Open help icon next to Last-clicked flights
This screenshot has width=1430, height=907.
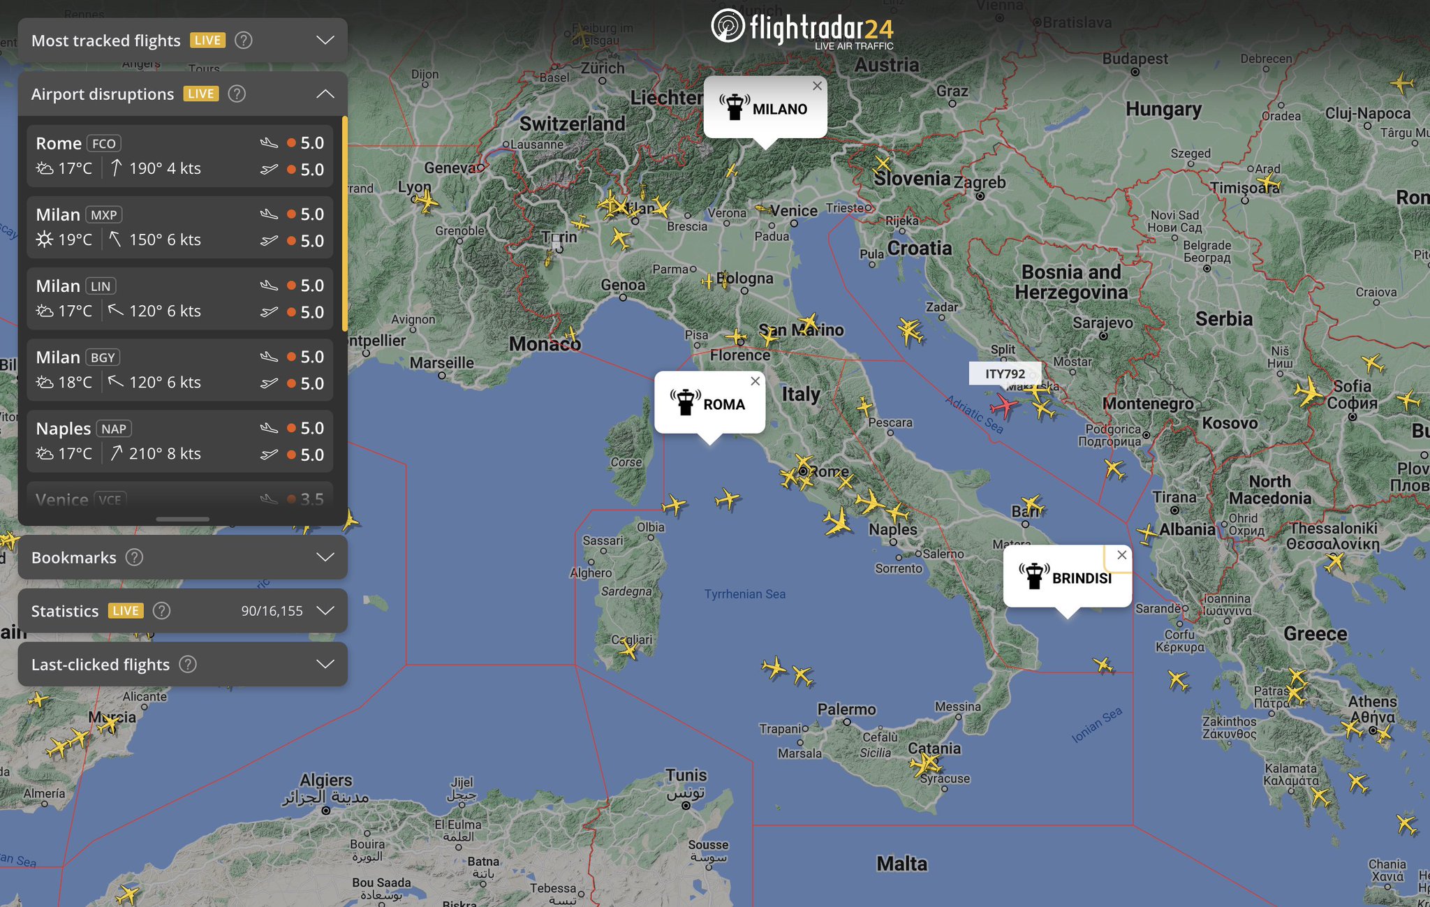(188, 664)
